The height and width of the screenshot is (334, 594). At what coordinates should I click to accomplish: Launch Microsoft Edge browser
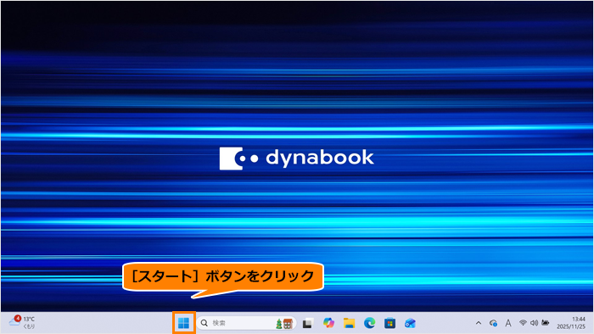(369, 323)
